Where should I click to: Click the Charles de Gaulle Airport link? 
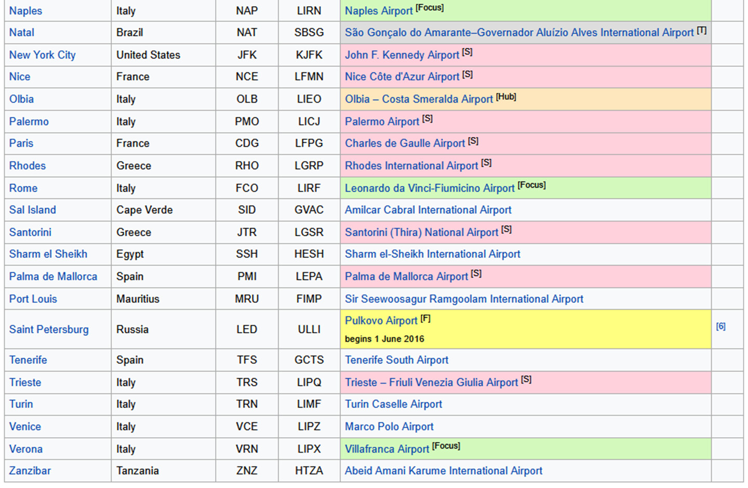[x=405, y=143]
